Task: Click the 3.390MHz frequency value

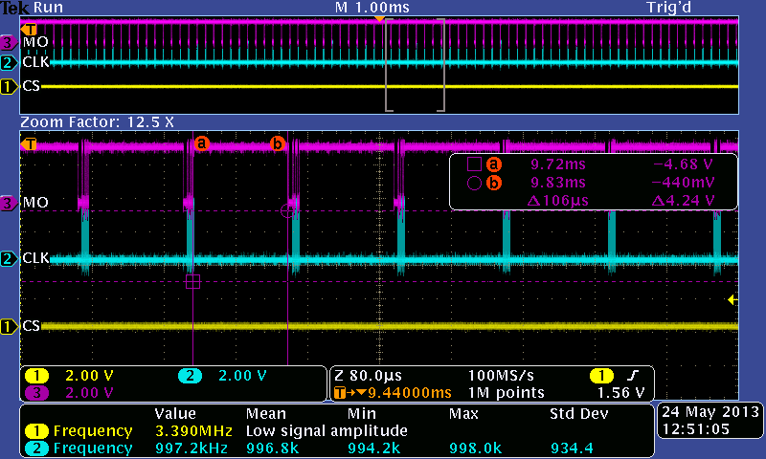Action: [194, 431]
